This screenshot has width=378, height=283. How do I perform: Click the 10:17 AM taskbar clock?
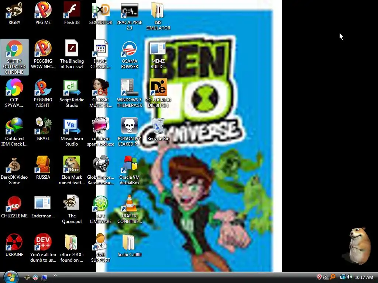tap(364, 277)
